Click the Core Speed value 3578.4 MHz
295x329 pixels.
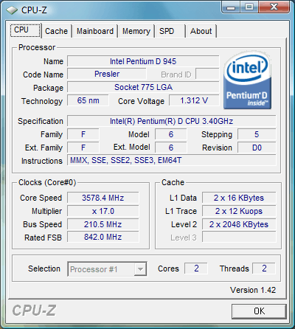click(103, 198)
